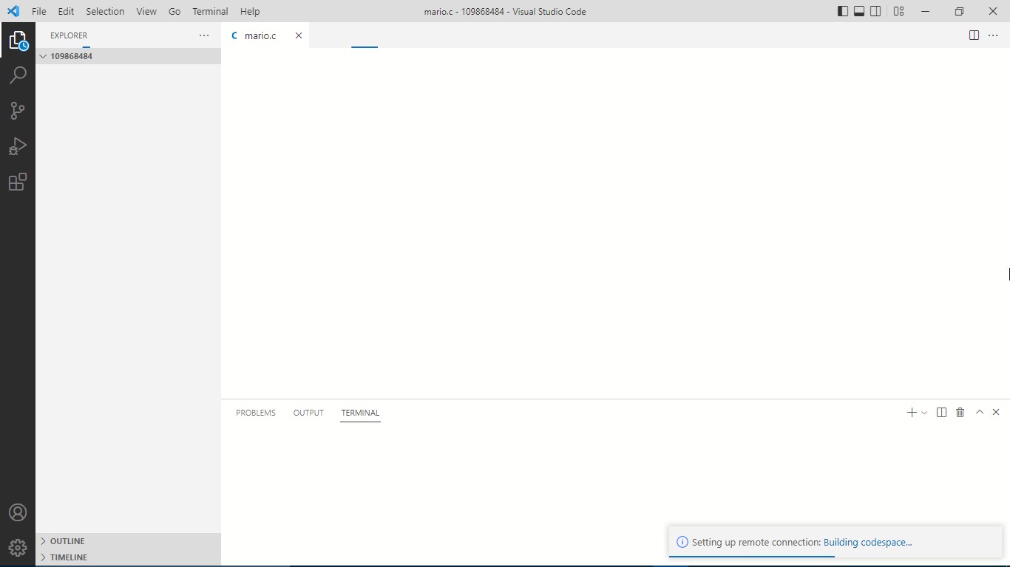Collapse the 109868484 folder in Explorer
The height and width of the screenshot is (567, 1010).
coord(43,55)
